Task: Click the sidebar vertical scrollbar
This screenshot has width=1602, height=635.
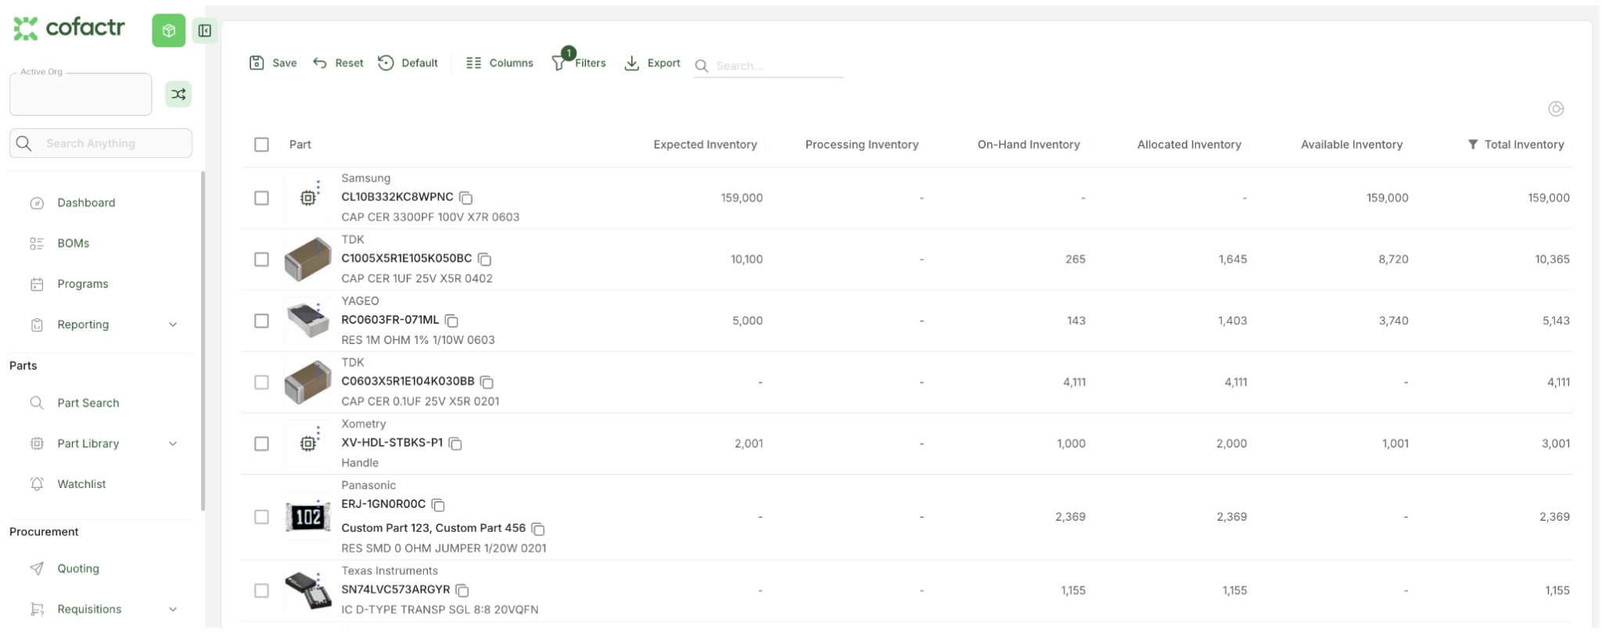Action: [203, 341]
